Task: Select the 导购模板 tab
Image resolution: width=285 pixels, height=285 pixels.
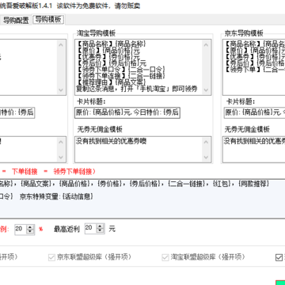Action: click(x=48, y=20)
